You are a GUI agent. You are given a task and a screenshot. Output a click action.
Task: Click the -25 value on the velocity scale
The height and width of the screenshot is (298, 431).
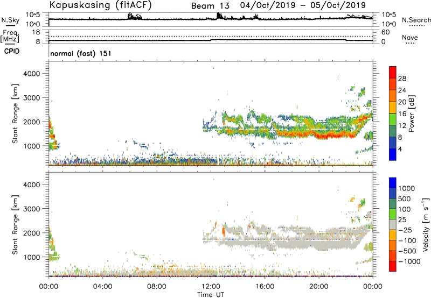405,230
